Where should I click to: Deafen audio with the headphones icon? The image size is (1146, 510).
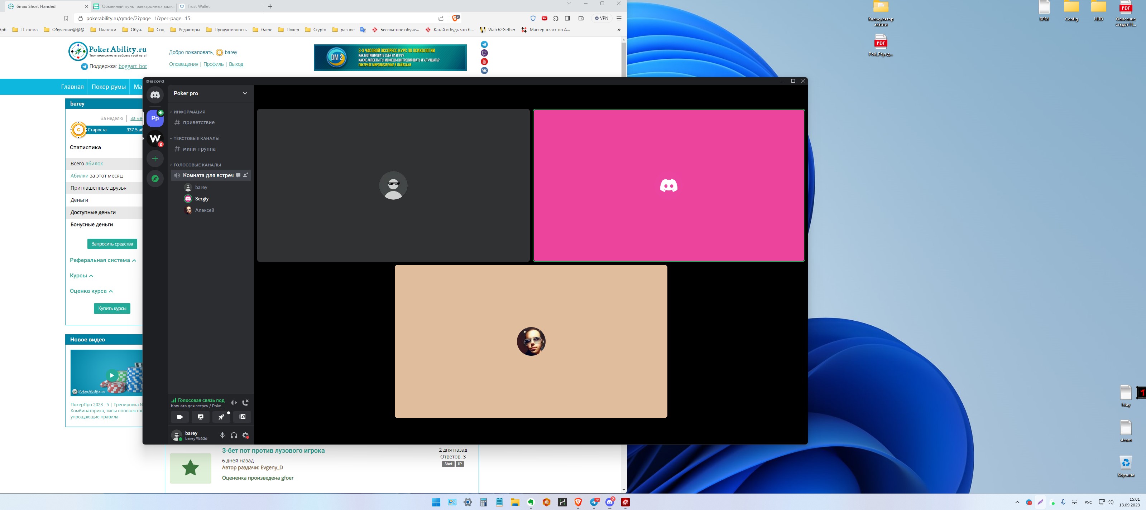tap(234, 435)
